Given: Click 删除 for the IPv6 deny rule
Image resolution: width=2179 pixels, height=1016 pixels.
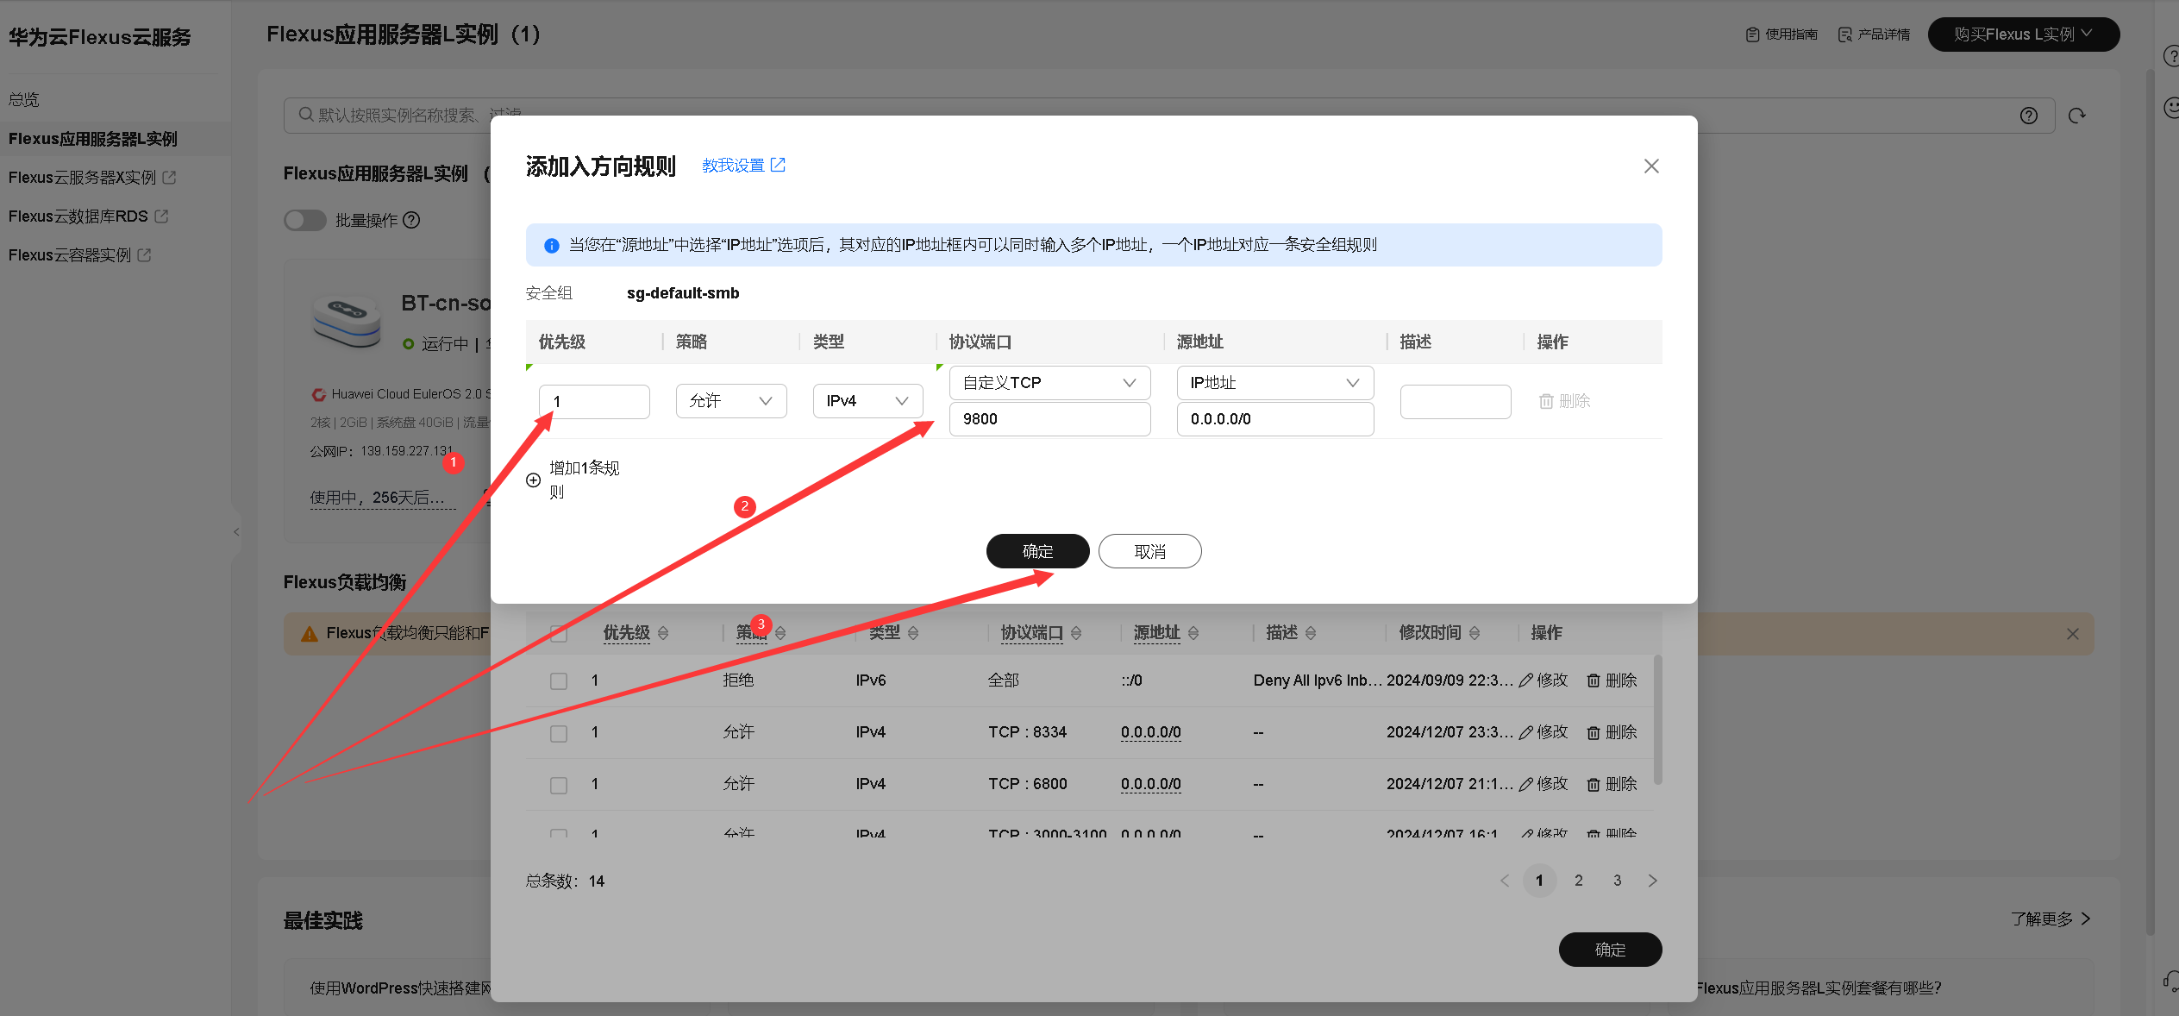Looking at the screenshot, I should coord(1612,680).
